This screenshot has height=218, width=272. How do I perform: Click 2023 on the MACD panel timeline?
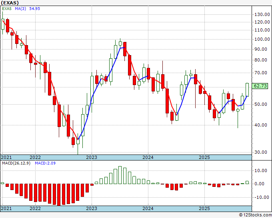point(92,208)
